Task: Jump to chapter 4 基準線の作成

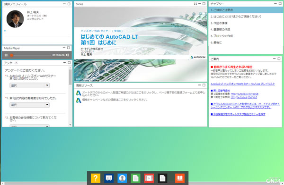Action: tap(246, 29)
